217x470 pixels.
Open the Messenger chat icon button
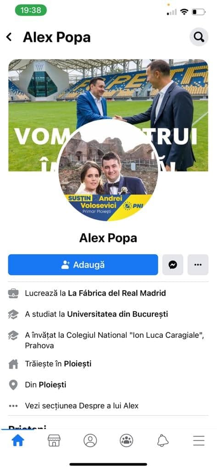point(172,265)
